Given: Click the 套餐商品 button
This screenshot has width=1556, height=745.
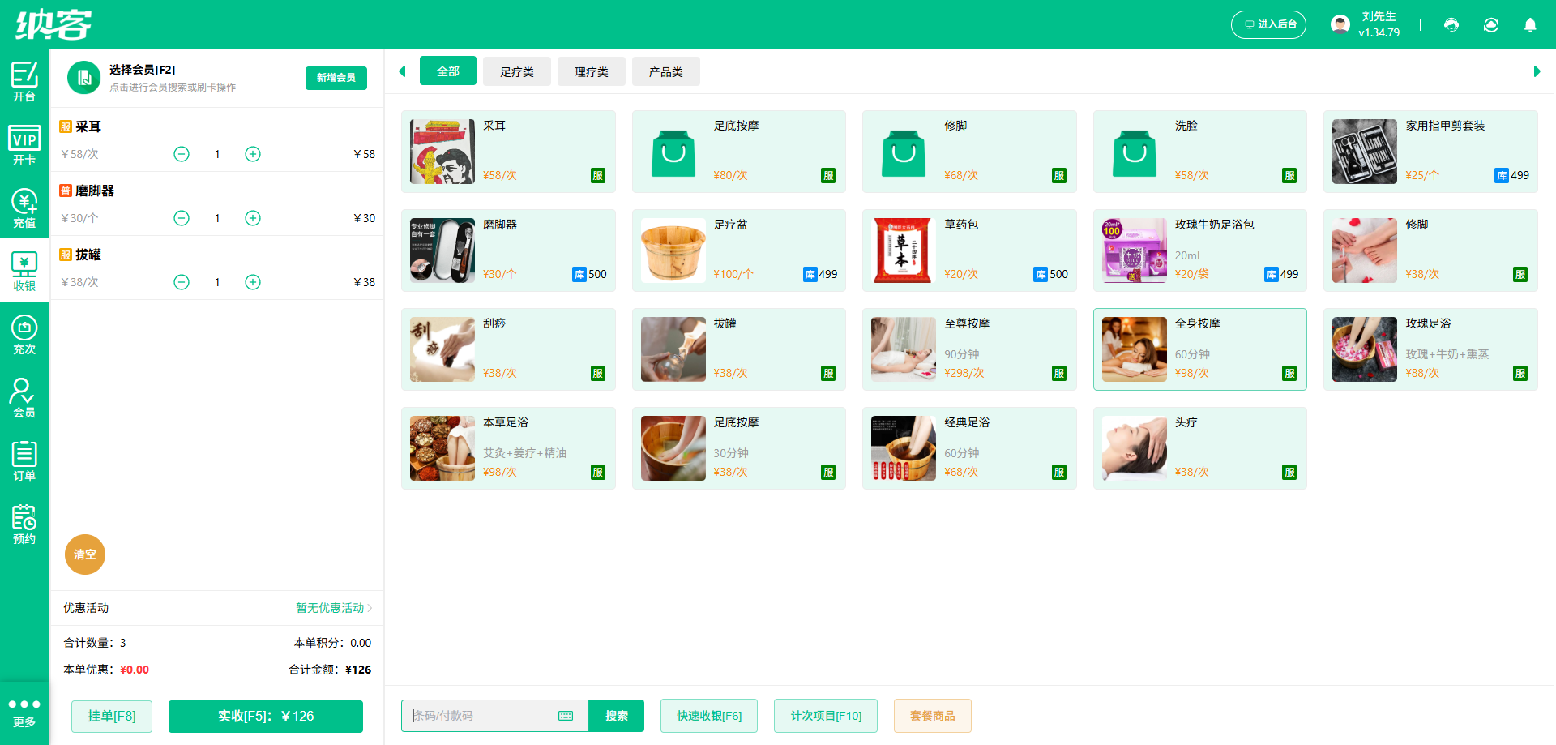Looking at the screenshot, I should (933, 716).
